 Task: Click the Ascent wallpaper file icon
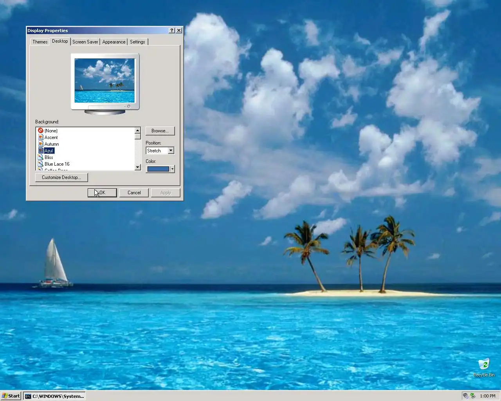(40, 137)
